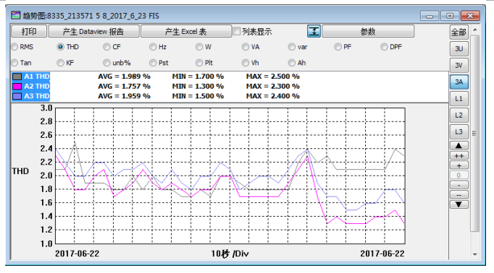
Task: Click the 打印 print button
Action: coord(29,31)
